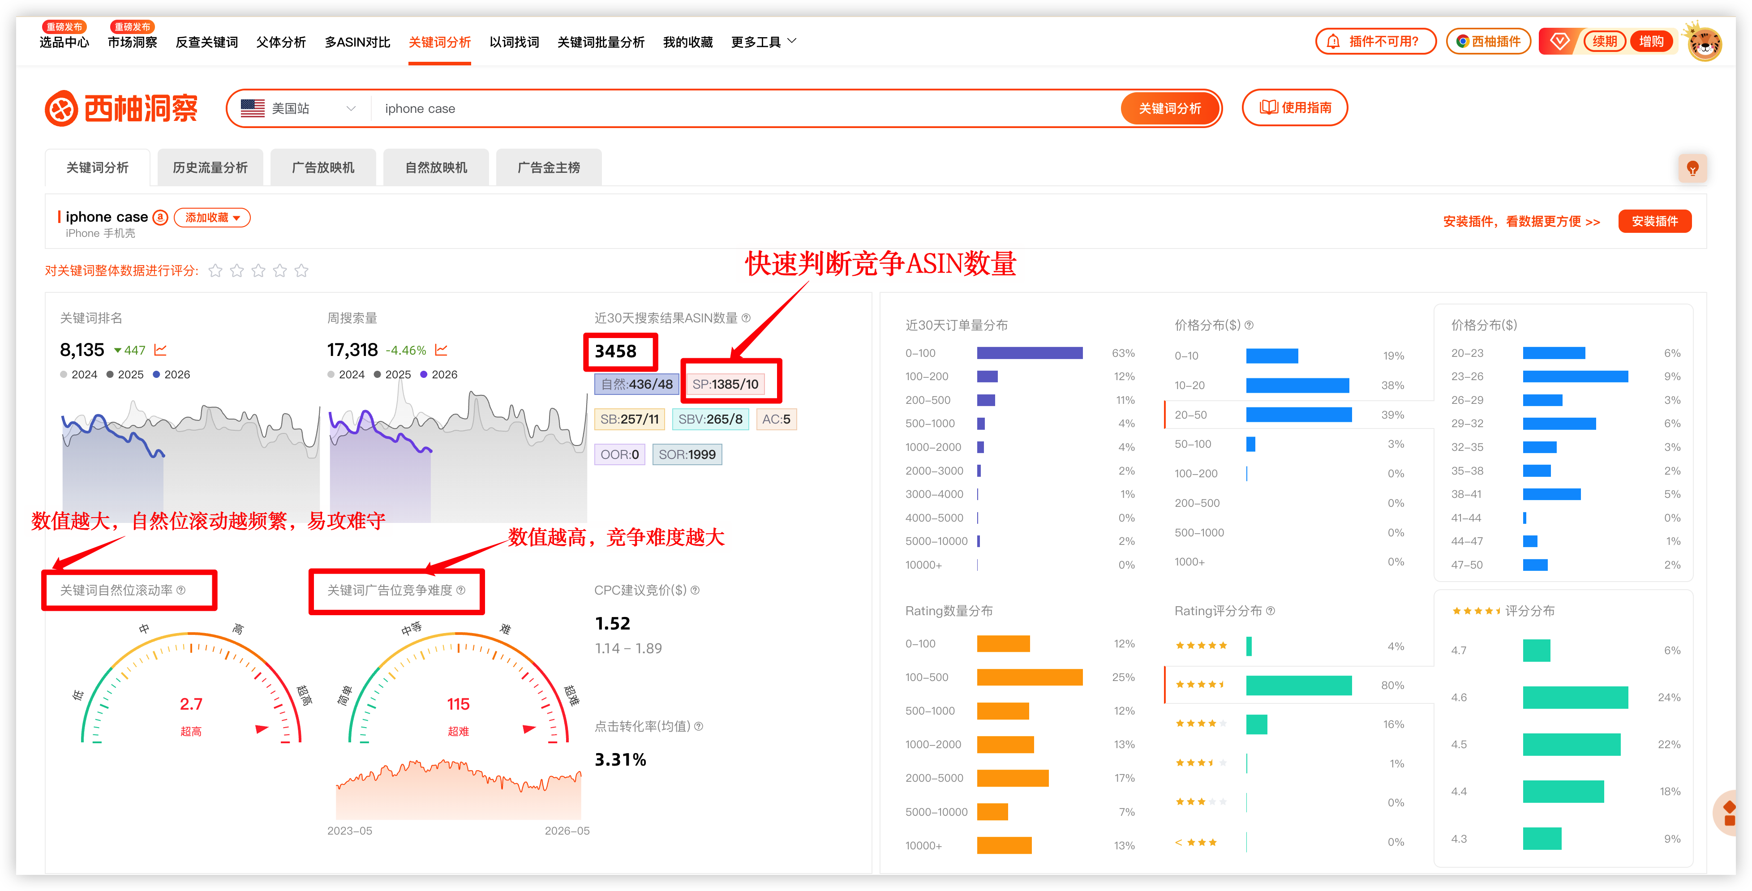Open the 使用指南 guide button
This screenshot has width=1752, height=891.
tap(1295, 107)
